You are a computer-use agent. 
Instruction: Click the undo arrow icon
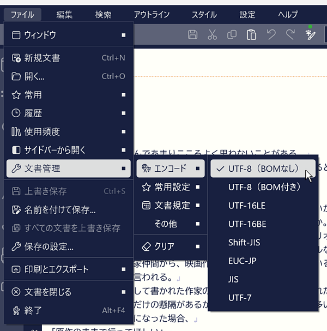click(x=271, y=35)
